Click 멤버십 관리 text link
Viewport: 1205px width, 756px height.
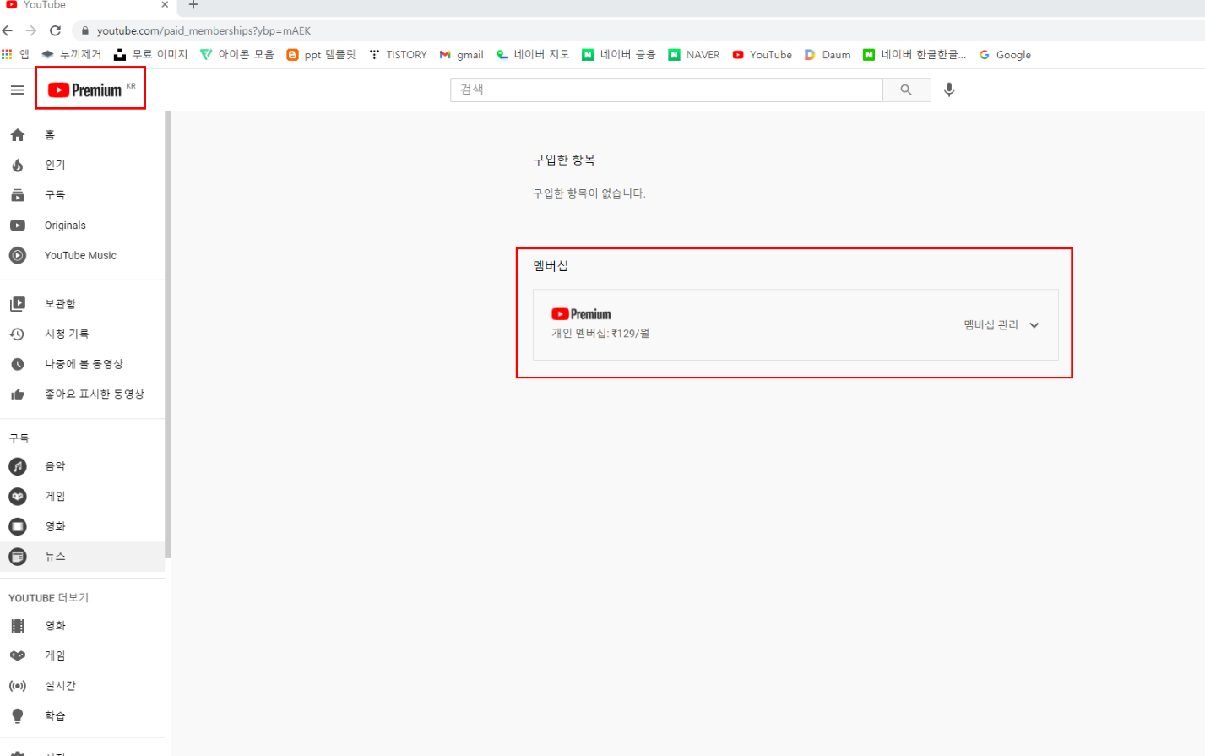click(991, 325)
